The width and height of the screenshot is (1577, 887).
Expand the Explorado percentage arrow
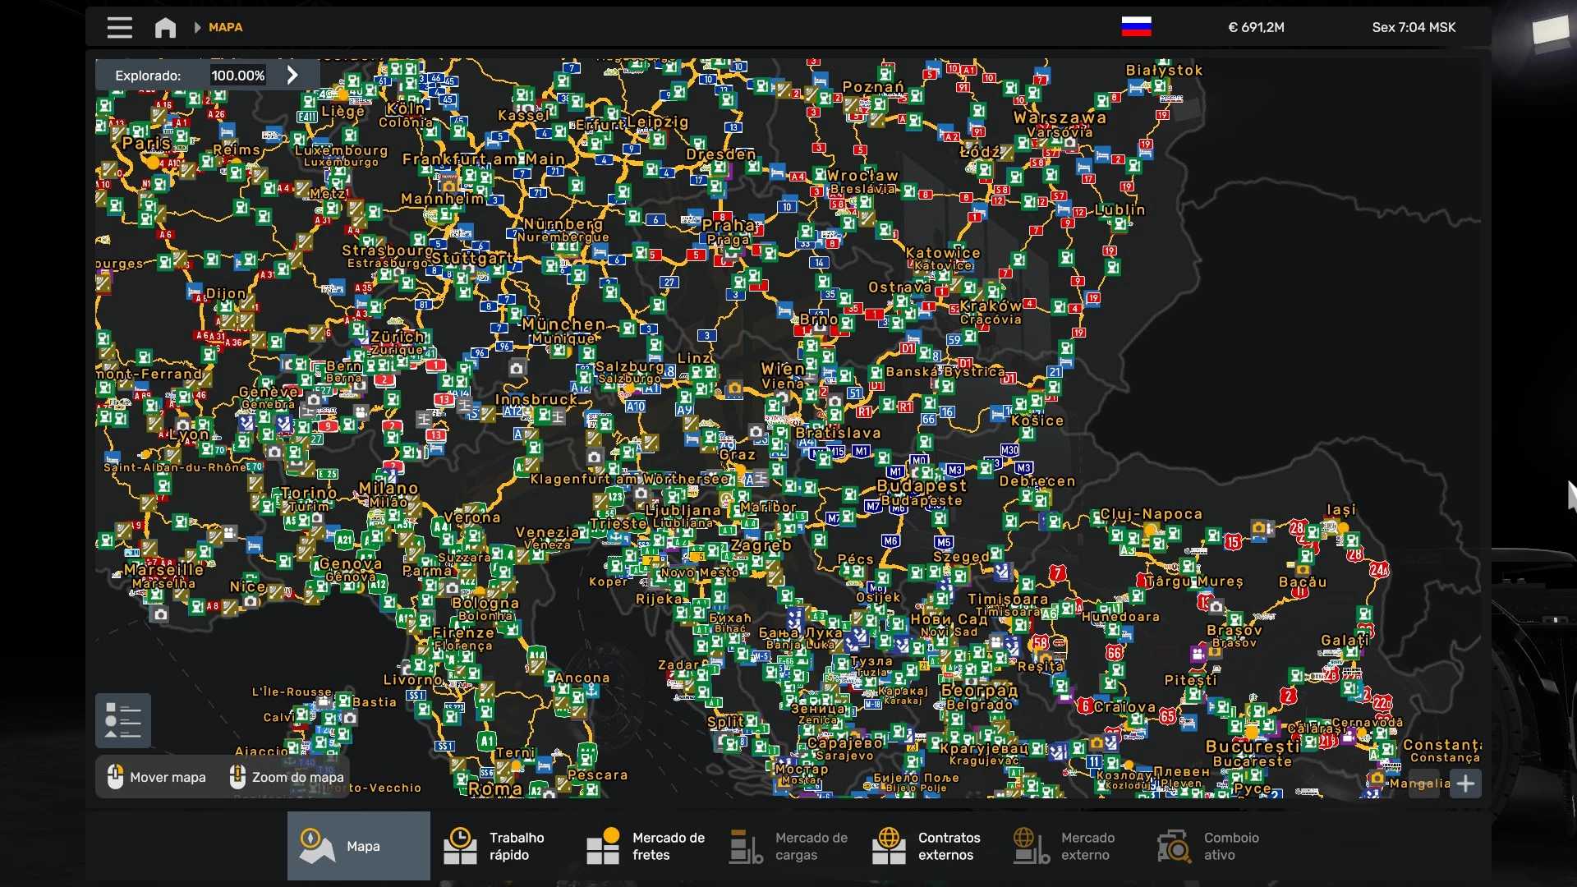pyautogui.click(x=292, y=75)
